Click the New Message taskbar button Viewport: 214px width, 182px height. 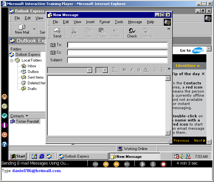[135, 157]
